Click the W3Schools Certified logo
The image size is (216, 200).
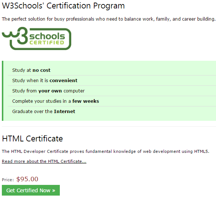pyautogui.click(x=37, y=38)
